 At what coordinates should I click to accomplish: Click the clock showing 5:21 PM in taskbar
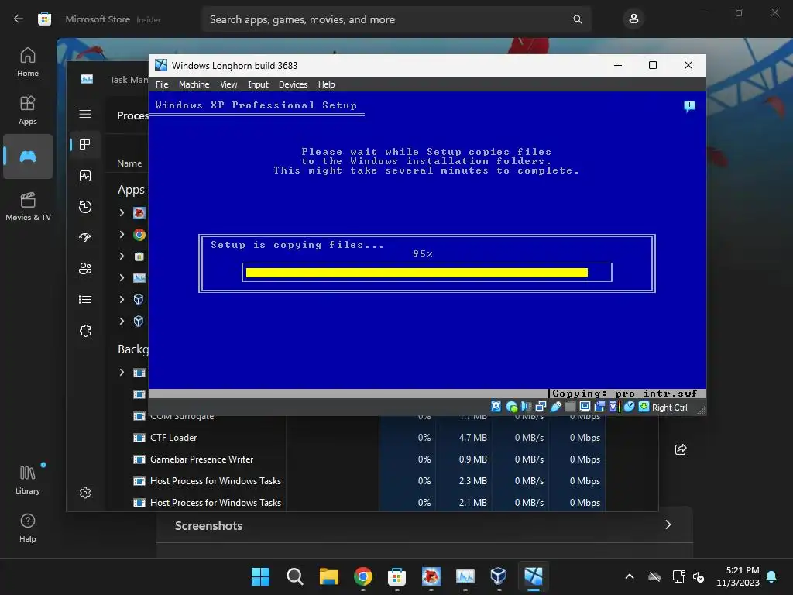738,576
